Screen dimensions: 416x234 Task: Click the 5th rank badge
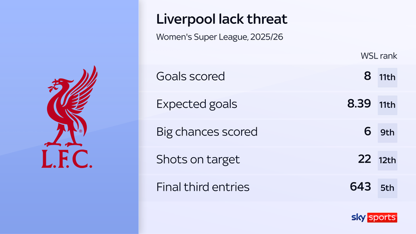point(387,188)
